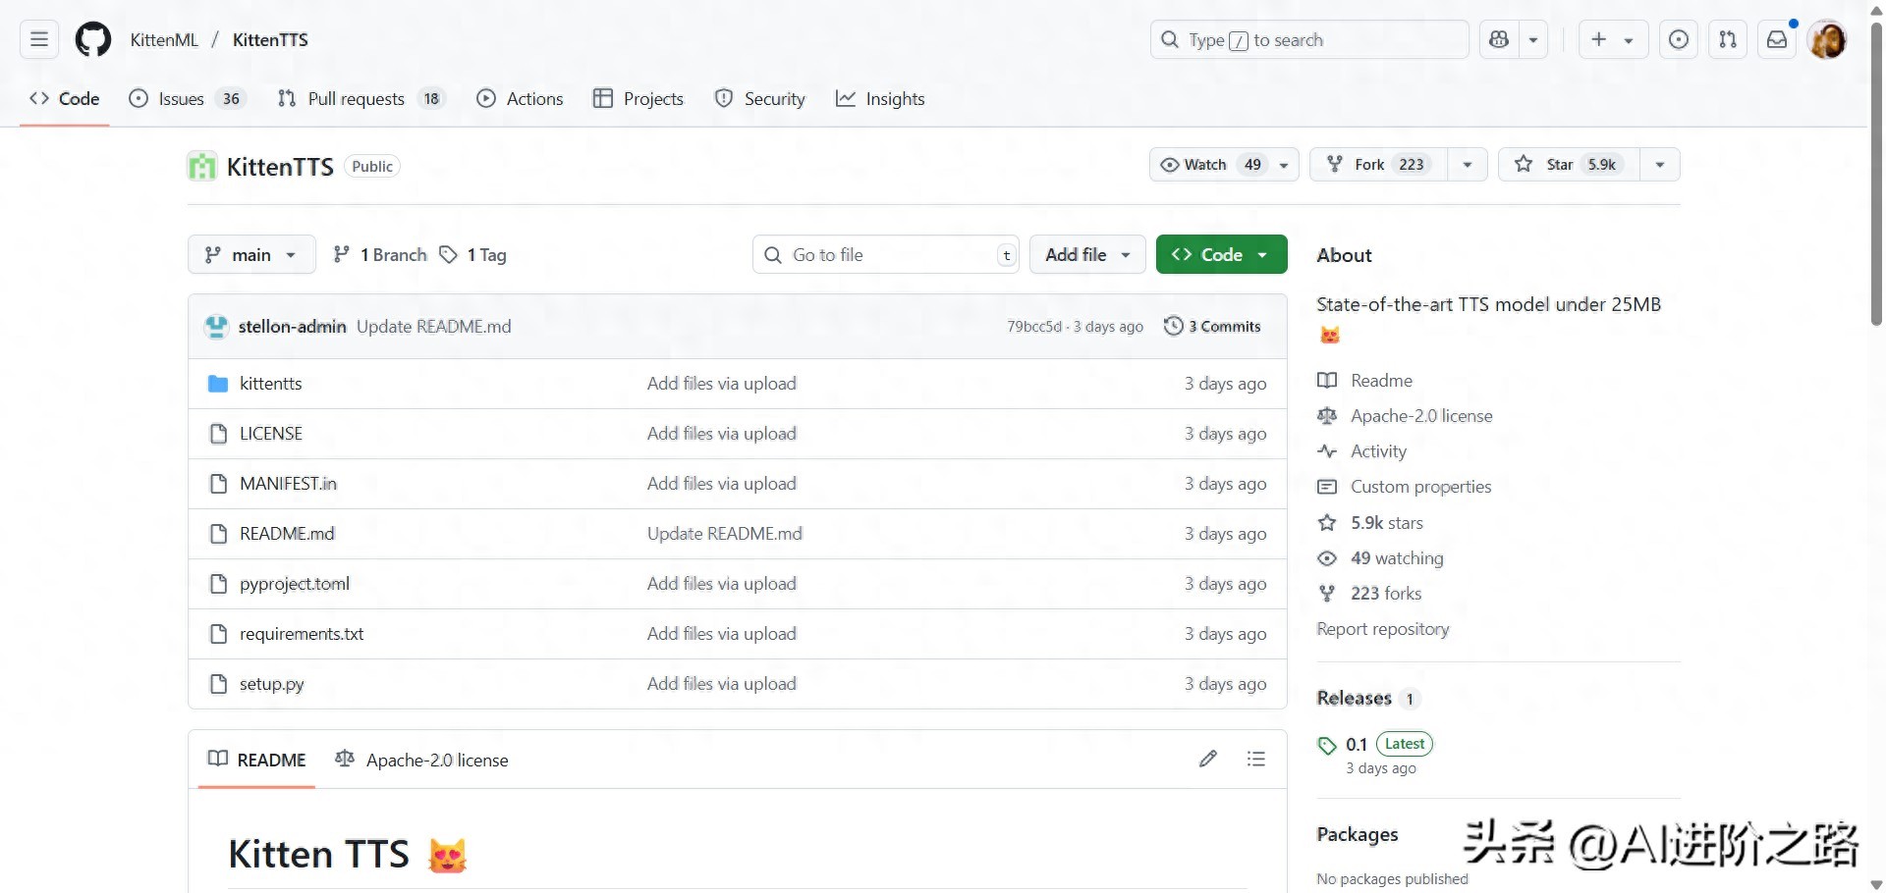
Task: Open the main branch selector
Action: point(251,255)
